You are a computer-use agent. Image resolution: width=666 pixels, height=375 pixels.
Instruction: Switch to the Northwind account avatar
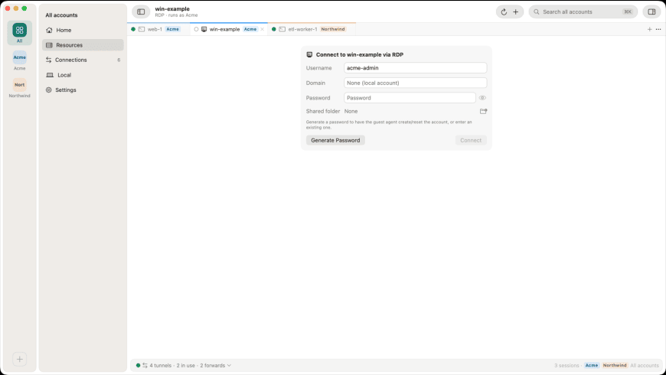point(20,85)
